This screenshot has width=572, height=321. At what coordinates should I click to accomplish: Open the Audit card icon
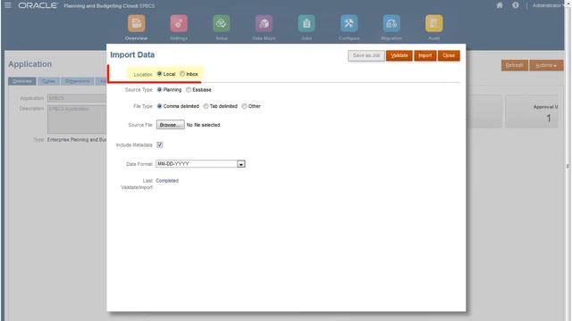[433, 23]
